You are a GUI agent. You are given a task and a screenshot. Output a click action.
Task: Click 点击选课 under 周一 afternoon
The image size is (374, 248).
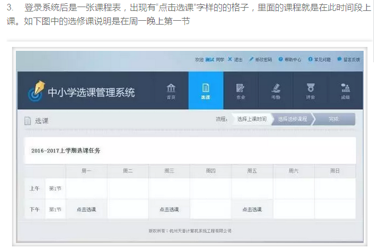tap(86, 209)
